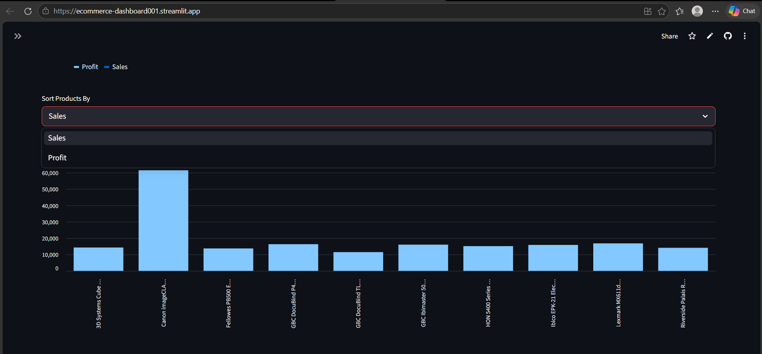Click the 'Ibico EPK-21 Elec...' axis label
Screen dimensions: 762x354
coord(553,303)
